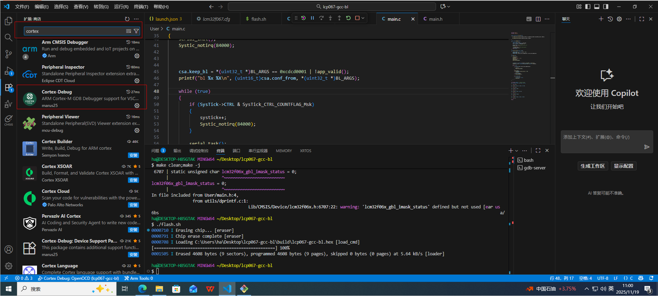Refresh the extensions marketplace list

click(127, 19)
